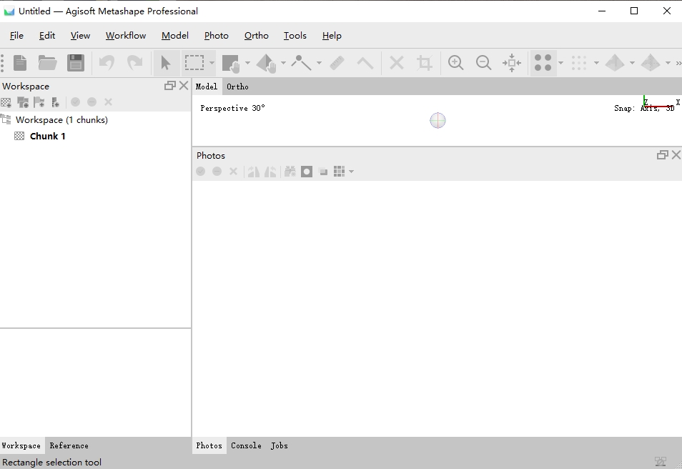The image size is (682, 469).
Task: Switch to the Ortho tab
Action: (x=237, y=87)
